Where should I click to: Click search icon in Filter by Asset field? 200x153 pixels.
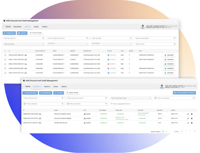pos(131,38)
